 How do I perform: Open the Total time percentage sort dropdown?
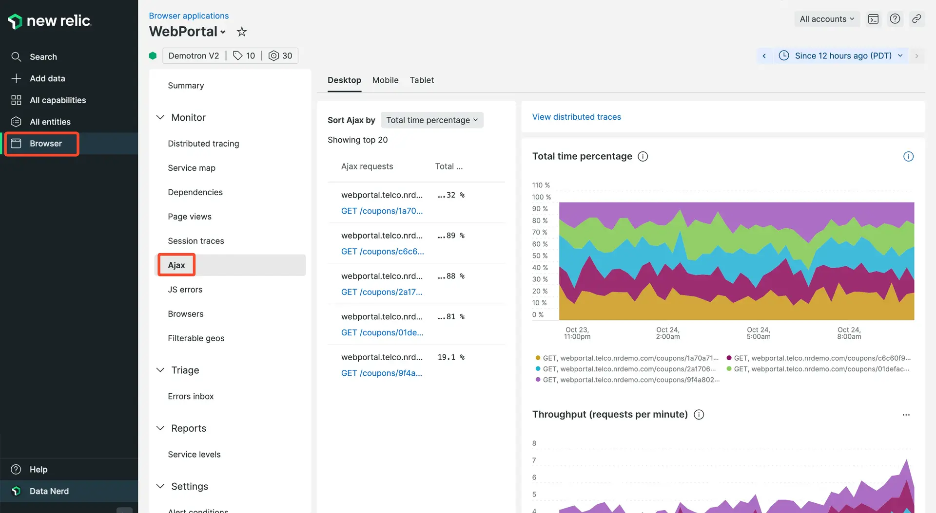pos(431,120)
